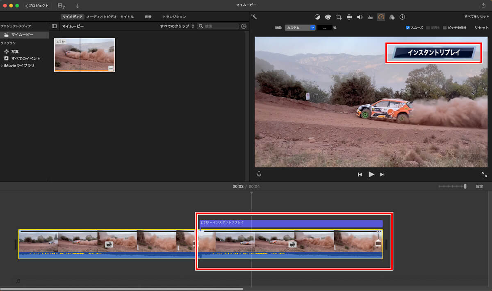Expand the iMovie ライブラリ tree chevron
Image resolution: width=492 pixels, height=291 pixels.
(2, 65)
